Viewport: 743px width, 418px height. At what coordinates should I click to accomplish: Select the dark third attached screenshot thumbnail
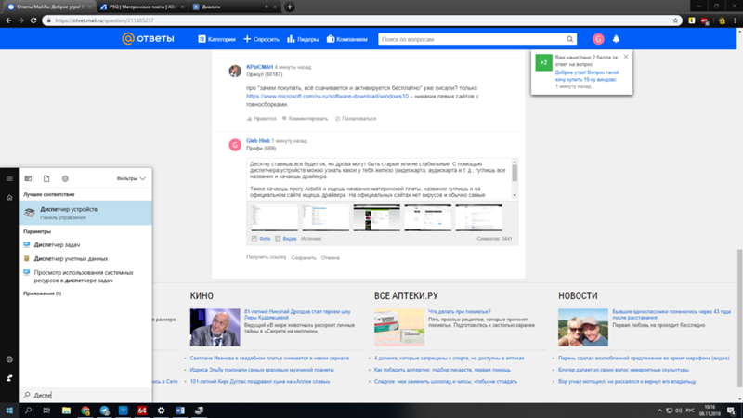377,218
